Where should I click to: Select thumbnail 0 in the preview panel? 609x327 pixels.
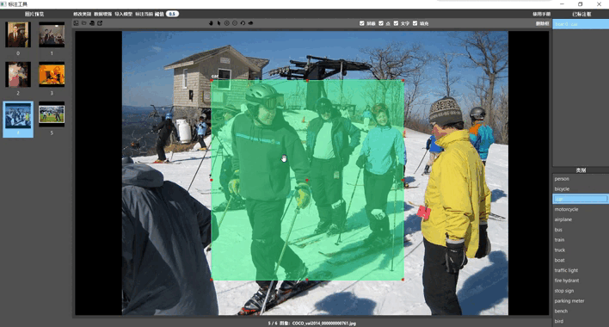tap(18, 34)
